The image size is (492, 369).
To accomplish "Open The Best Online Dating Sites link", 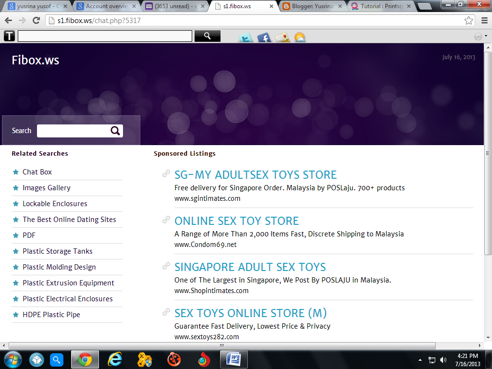I will [x=69, y=220].
